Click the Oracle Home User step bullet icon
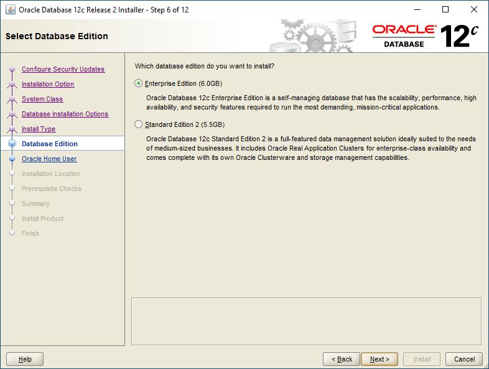Screen dimensions: 489x369 point(12,159)
